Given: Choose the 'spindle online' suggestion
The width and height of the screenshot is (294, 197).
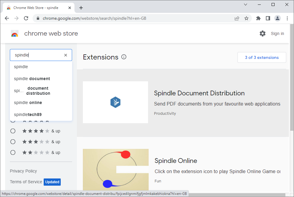Looking at the screenshot, I should (x=41, y=103).
